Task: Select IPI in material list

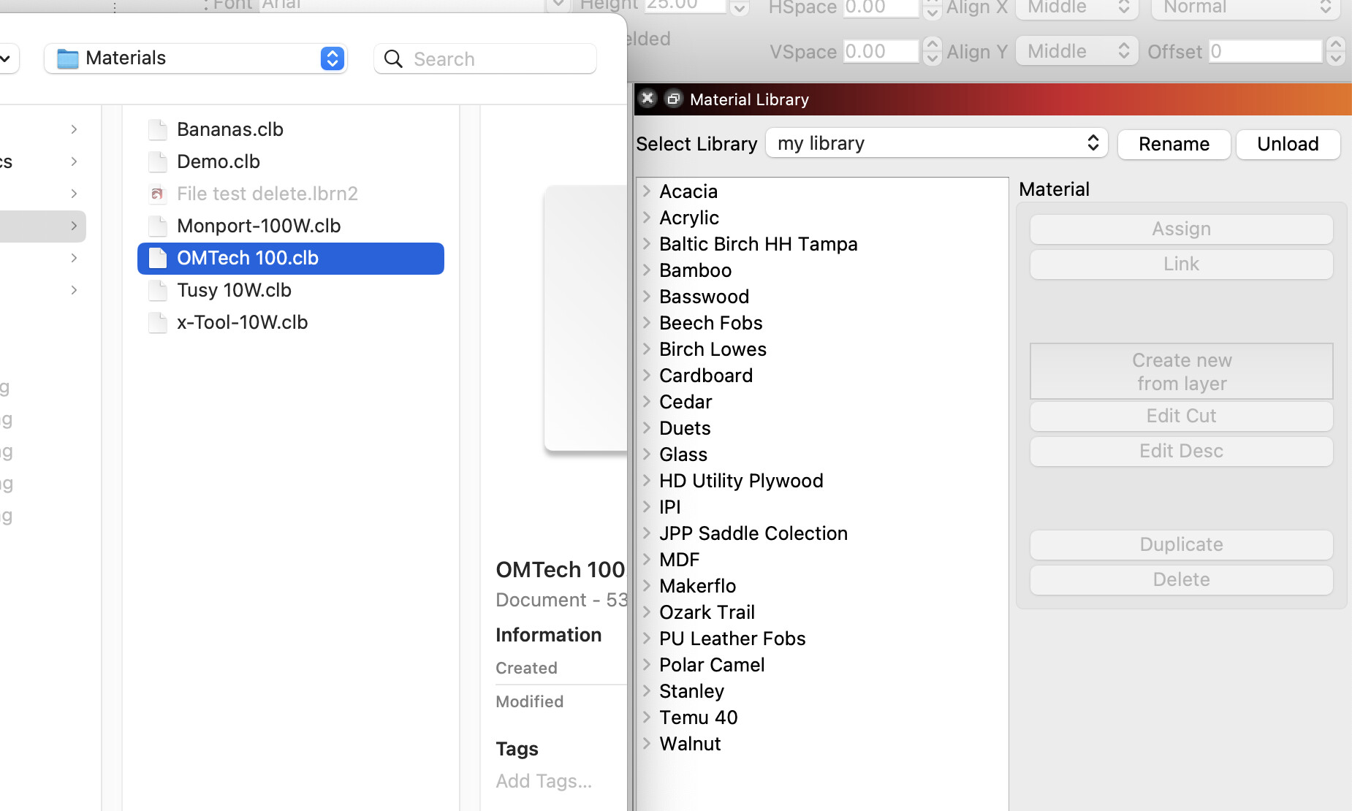Action: pos(669,507)
